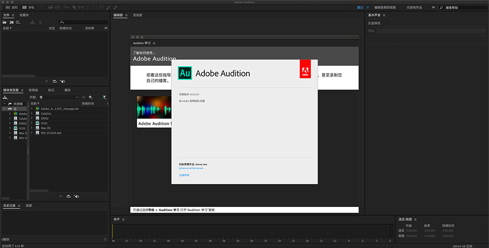Viewport: 489px width, 248px height.
Task: Select the Lasso Selection tool
Action: (x=102, y=7)
